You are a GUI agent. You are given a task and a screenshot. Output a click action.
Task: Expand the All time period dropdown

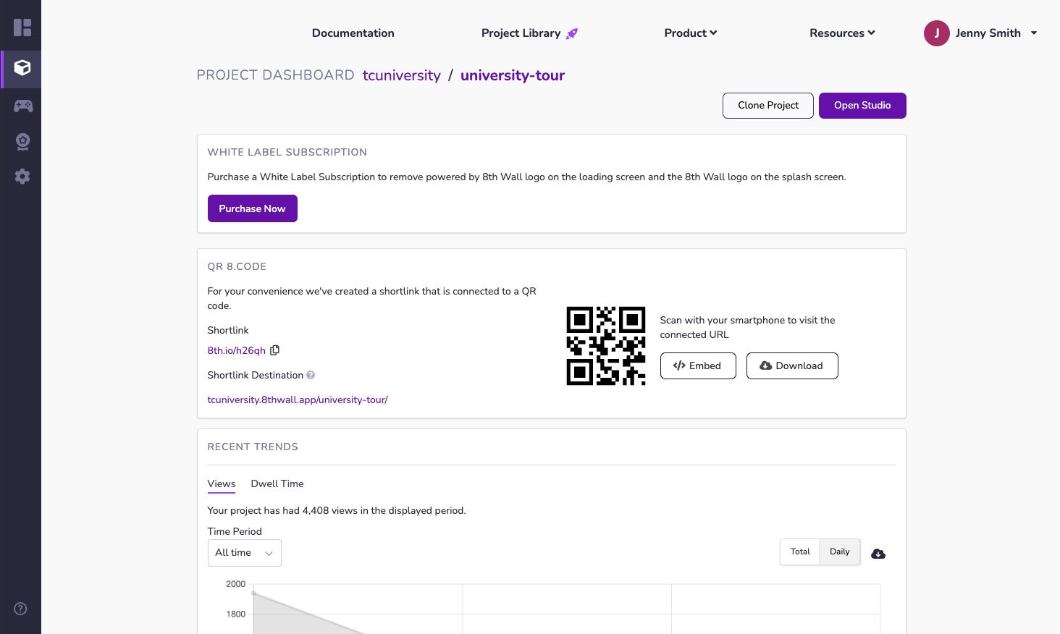click(244, 553)
